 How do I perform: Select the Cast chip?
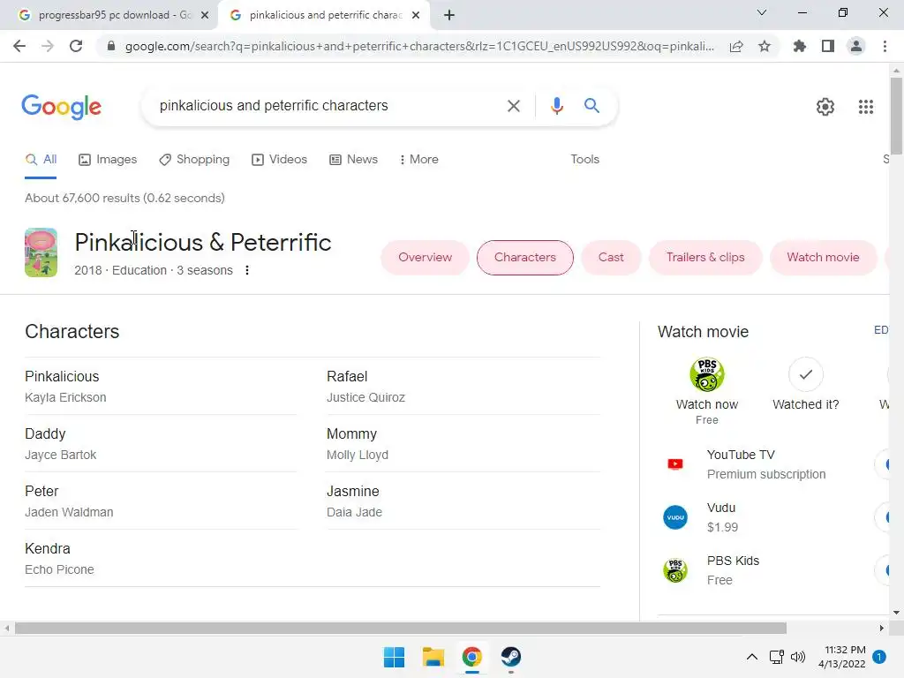[x=611, y=258]
